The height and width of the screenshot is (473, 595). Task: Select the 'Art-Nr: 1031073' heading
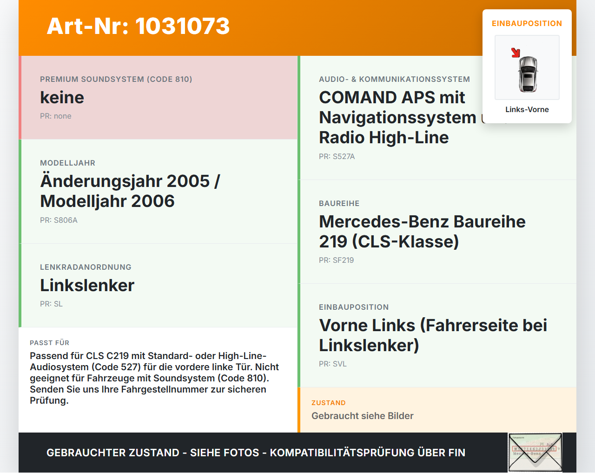[138, 26]
